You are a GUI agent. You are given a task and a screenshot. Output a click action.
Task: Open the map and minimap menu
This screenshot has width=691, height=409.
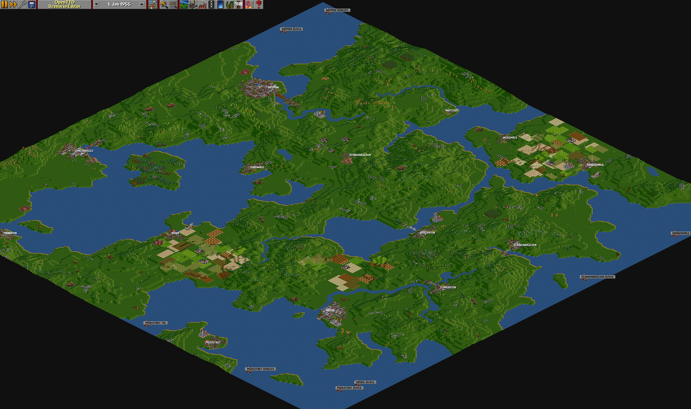point(153,5)
